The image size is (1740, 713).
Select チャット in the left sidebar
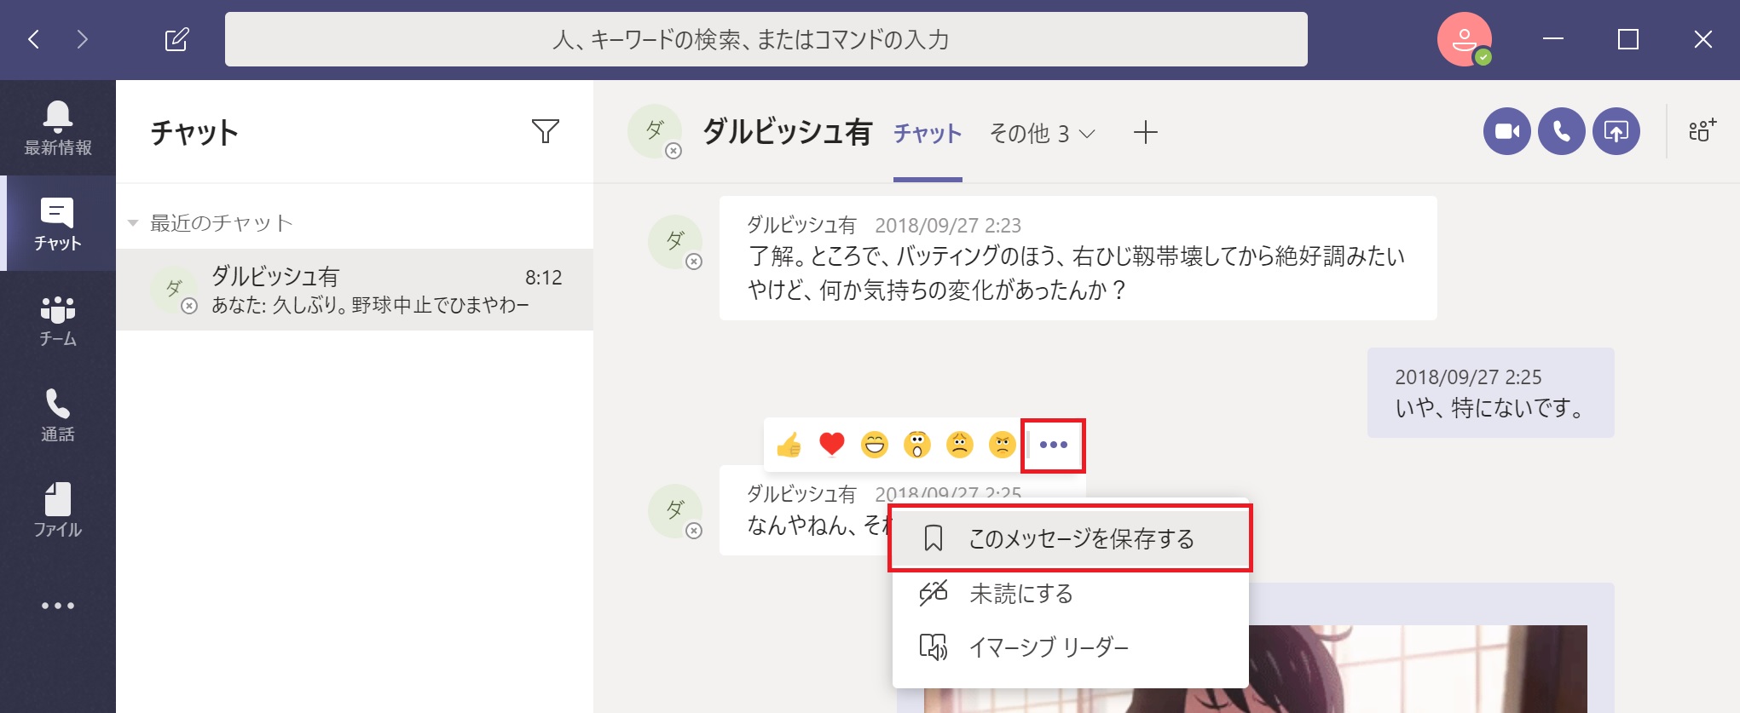coord(58,223)
